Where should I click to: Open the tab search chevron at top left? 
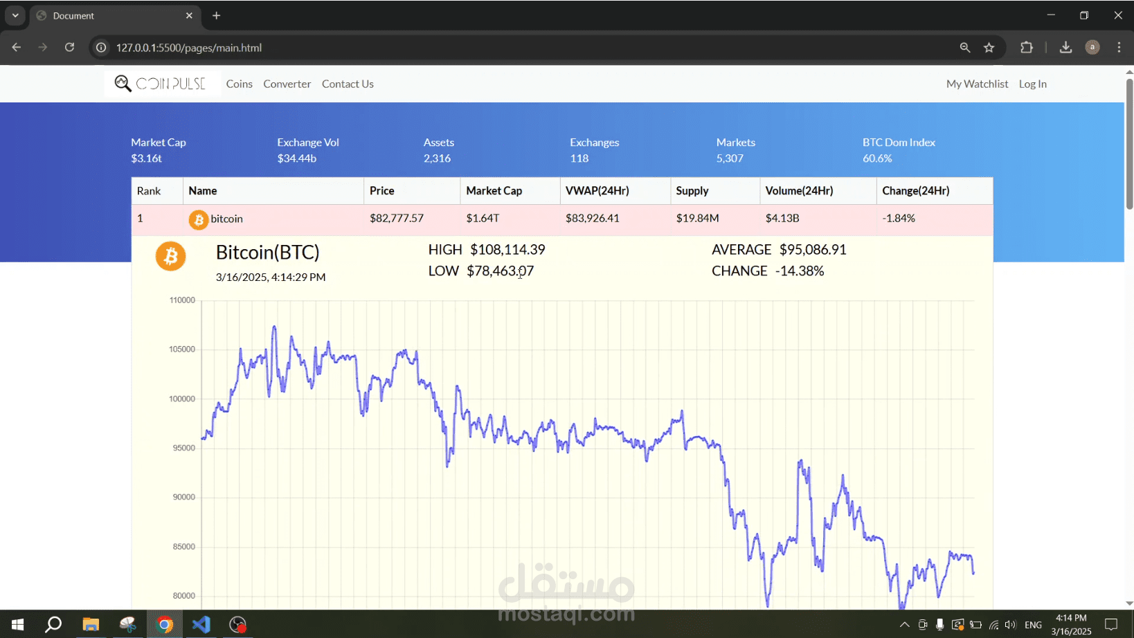(15, 15)
